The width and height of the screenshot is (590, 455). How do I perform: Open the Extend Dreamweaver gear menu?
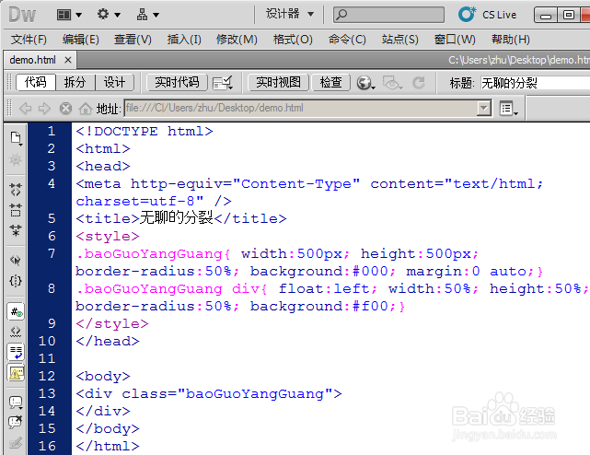(109, 15)
